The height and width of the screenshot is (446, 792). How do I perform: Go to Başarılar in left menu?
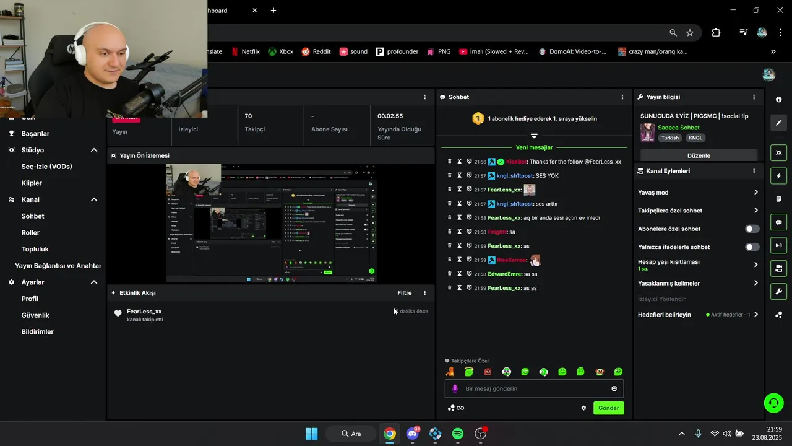pyautogui.click(x=35, y=133)
